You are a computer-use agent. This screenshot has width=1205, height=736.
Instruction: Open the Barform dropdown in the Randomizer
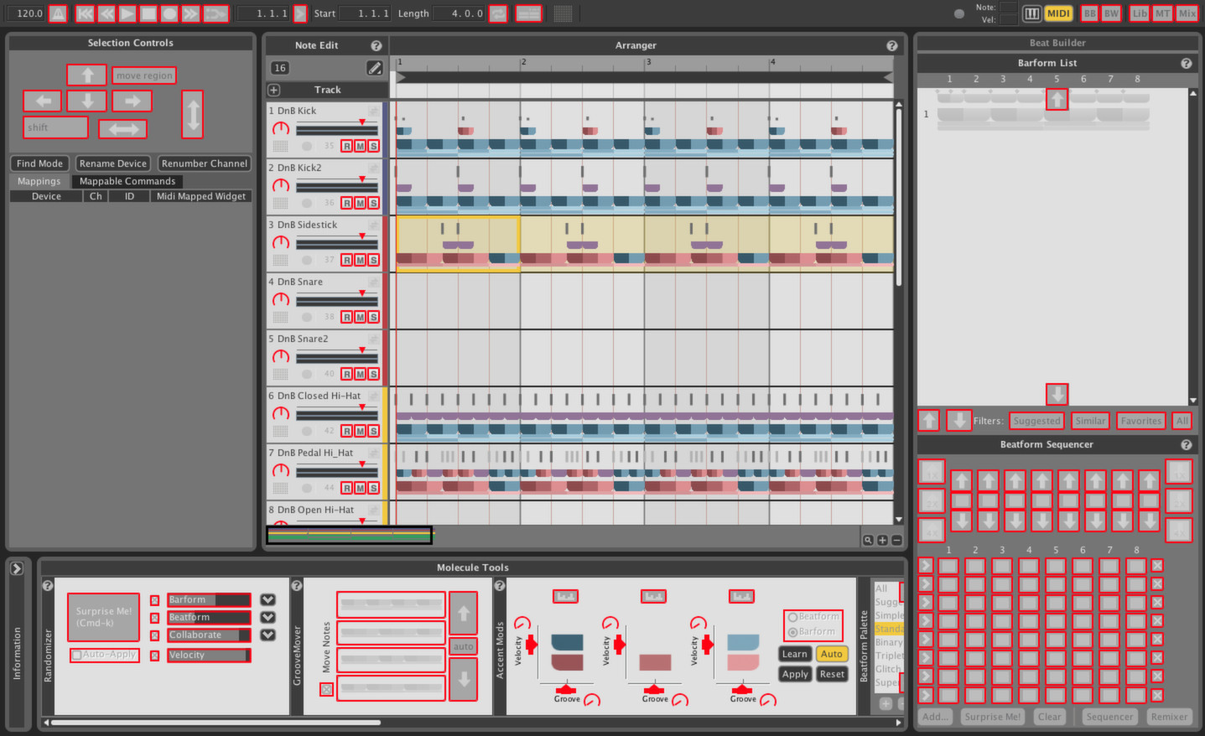tap(267, 599)
